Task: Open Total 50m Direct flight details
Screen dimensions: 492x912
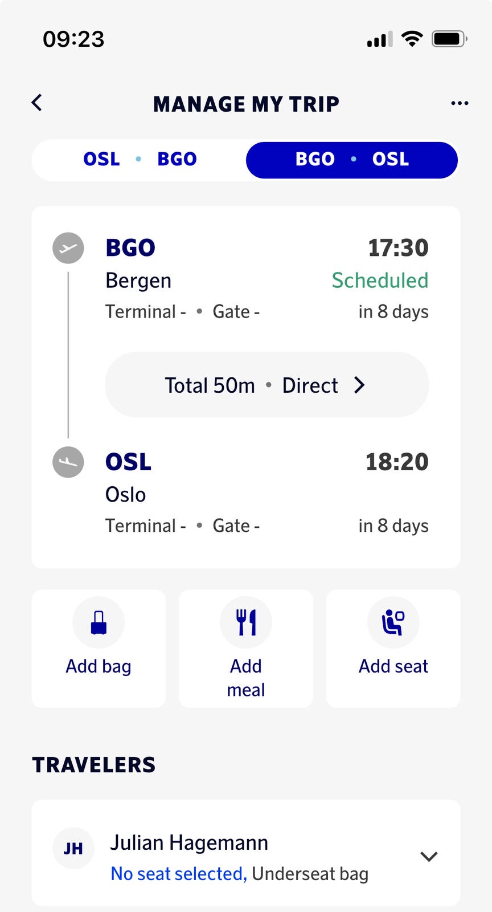Action: click(x=266, y=385)
